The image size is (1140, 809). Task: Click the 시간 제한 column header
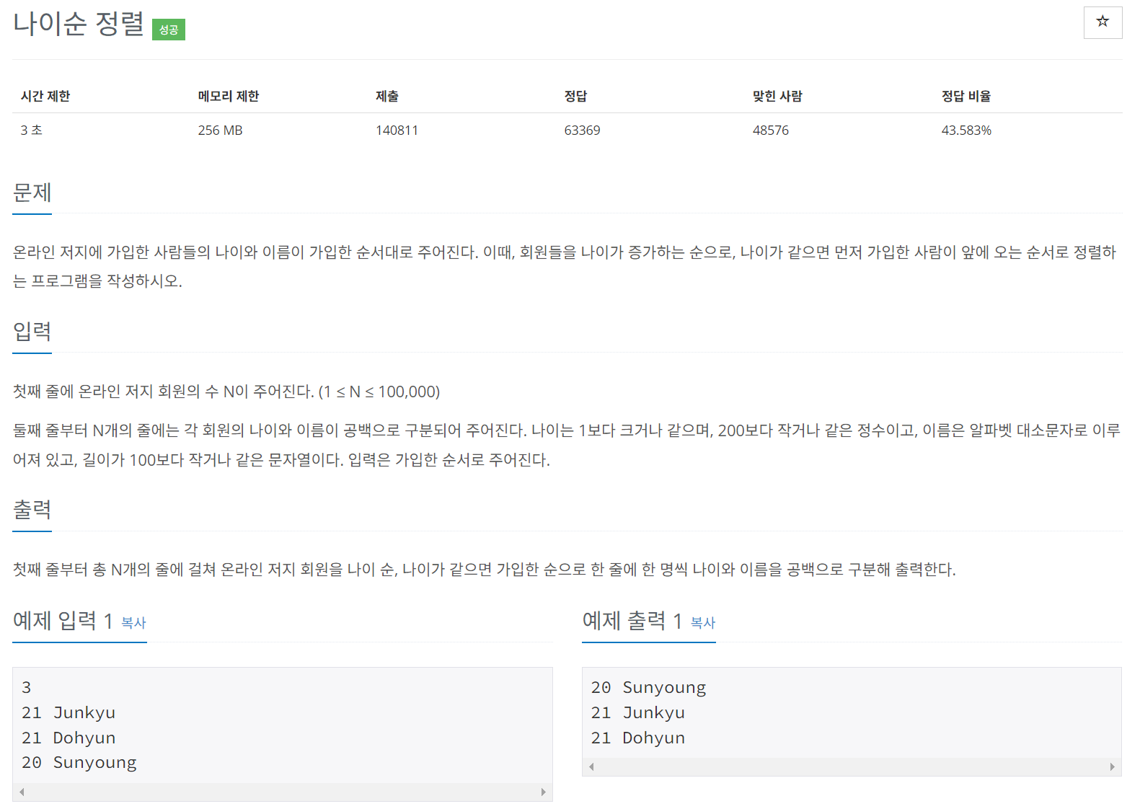45,97
